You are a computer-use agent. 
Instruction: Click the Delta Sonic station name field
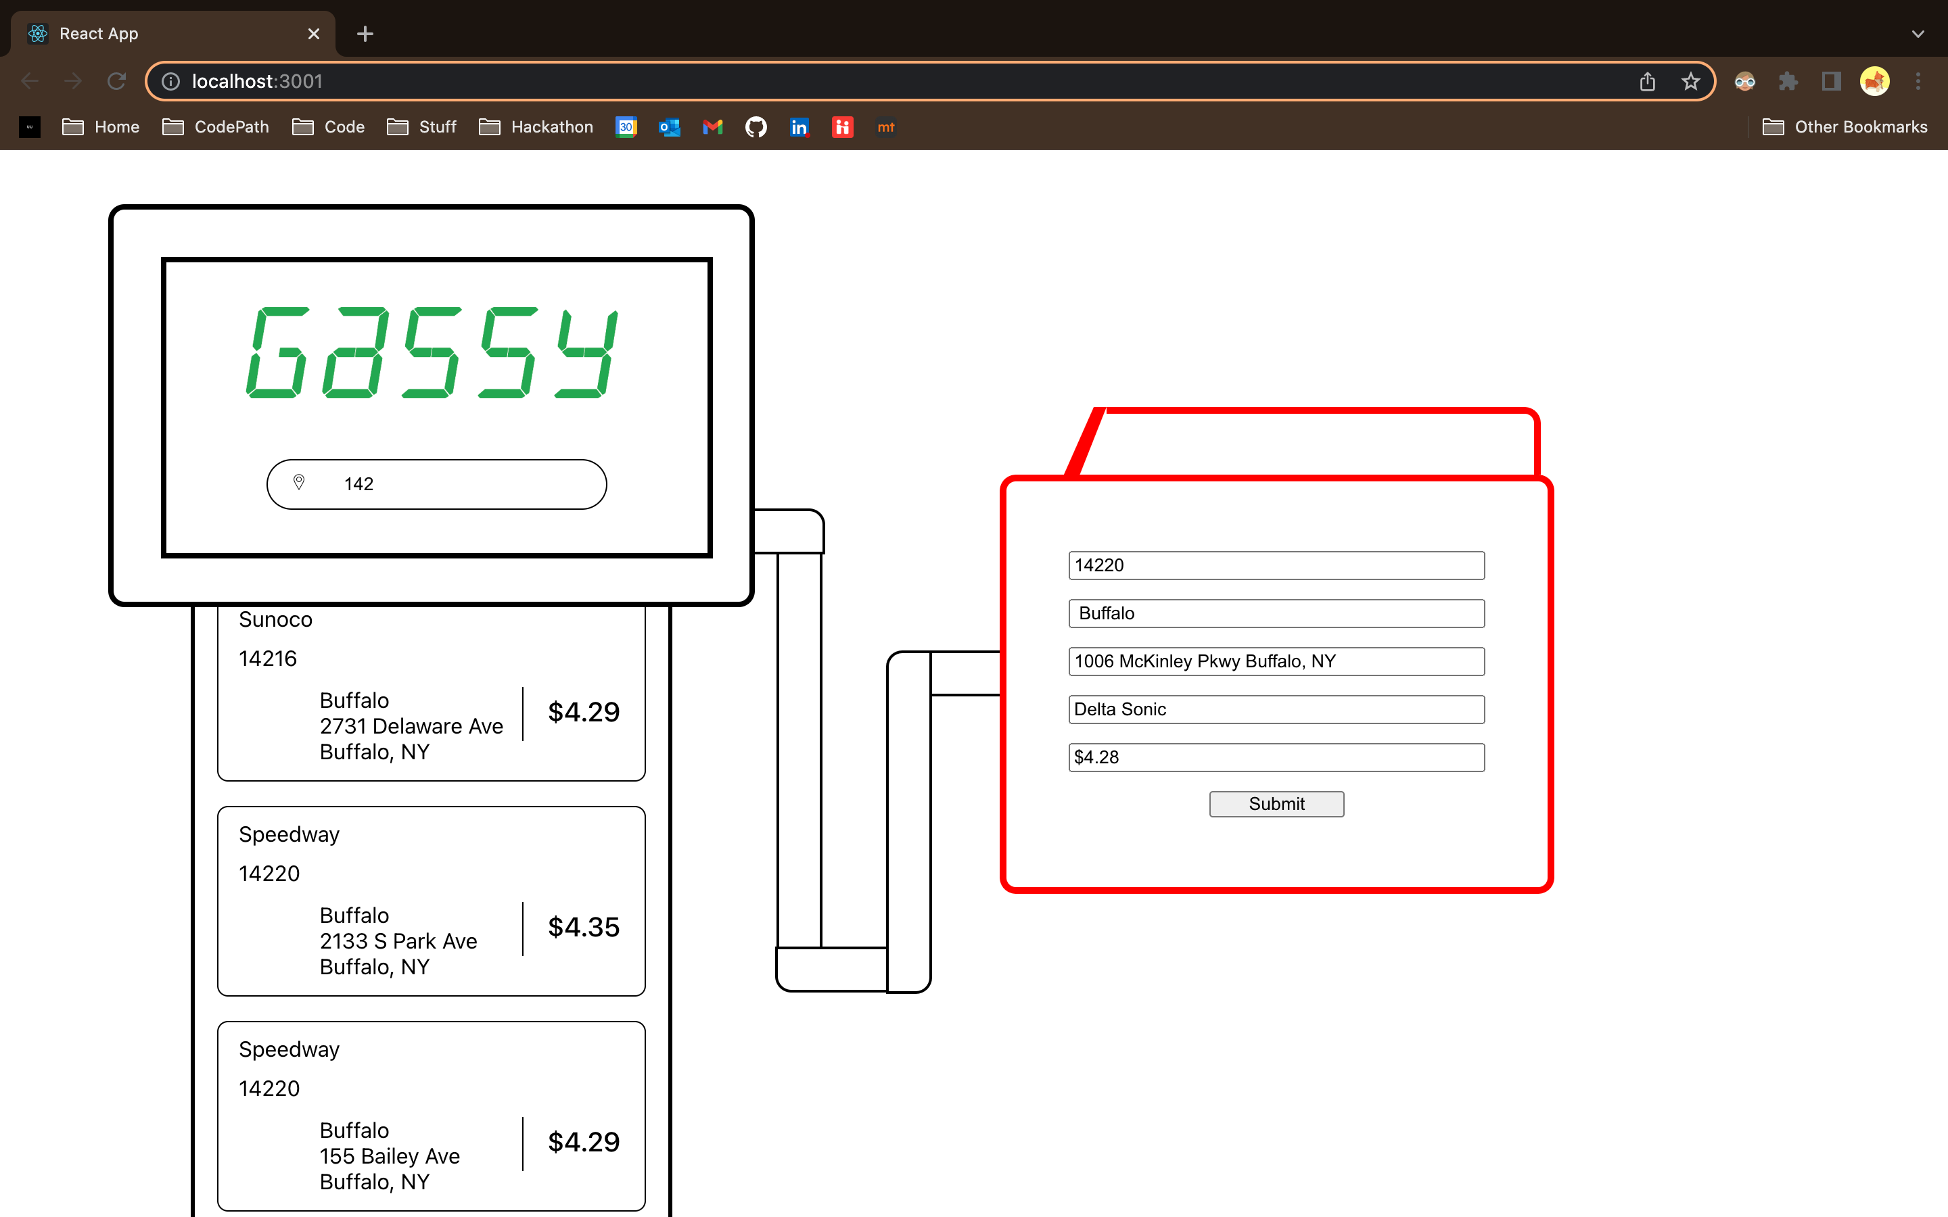(x=1276, y=709)
